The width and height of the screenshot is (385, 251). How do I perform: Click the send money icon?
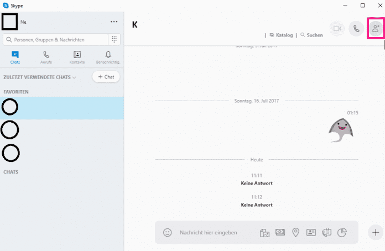point(280,233)
